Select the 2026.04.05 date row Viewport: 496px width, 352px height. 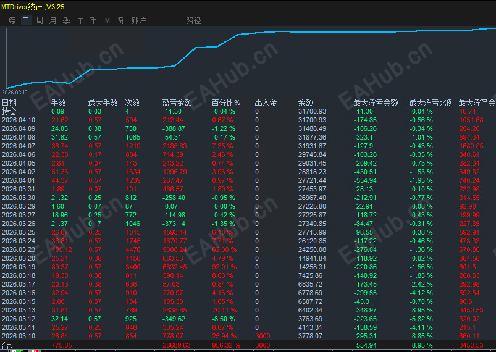(x=248, y=163)
